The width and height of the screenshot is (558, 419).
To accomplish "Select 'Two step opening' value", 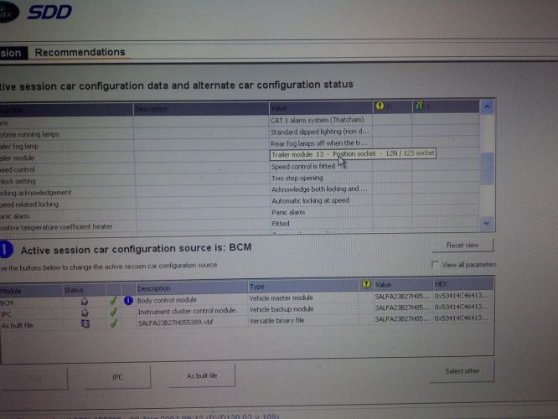I will (x=297, y=178).
